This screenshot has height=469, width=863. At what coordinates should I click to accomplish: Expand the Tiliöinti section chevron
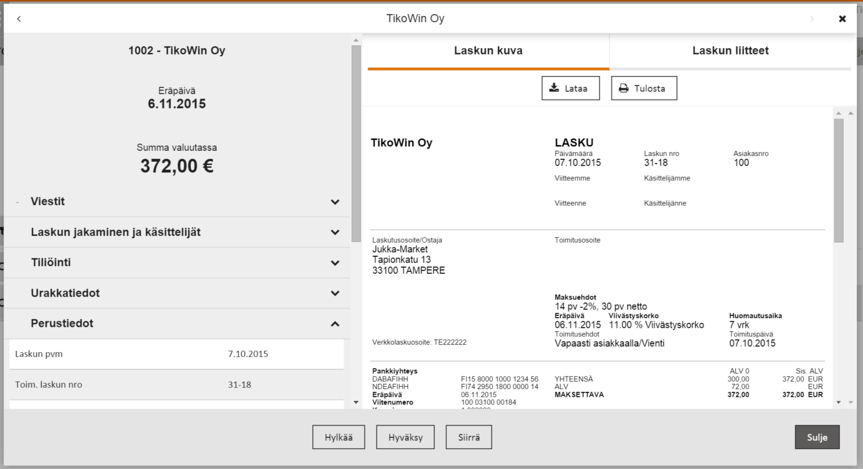335,263
